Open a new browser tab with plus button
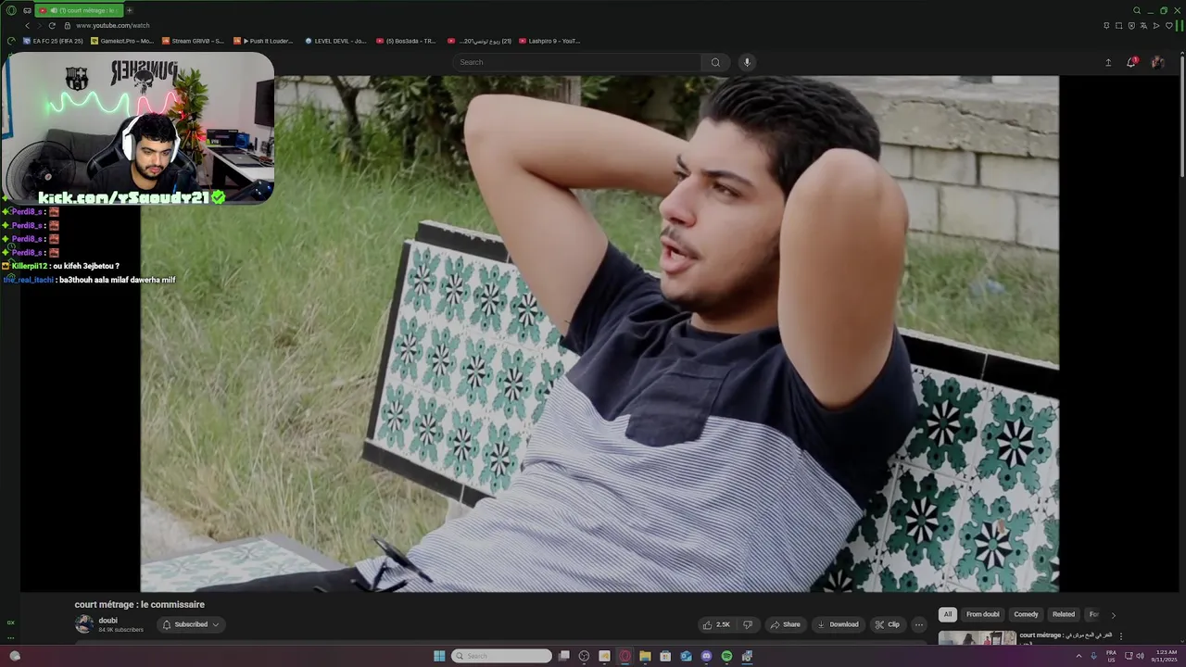The width and height of the screenshot is (1186, 667). pos(129,10)
